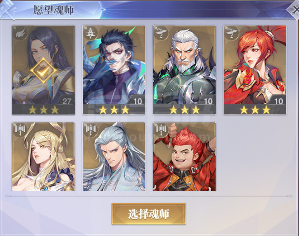
Task: Click the three-star bar under white-bearded elder
Action: click(x=184, y=110)
